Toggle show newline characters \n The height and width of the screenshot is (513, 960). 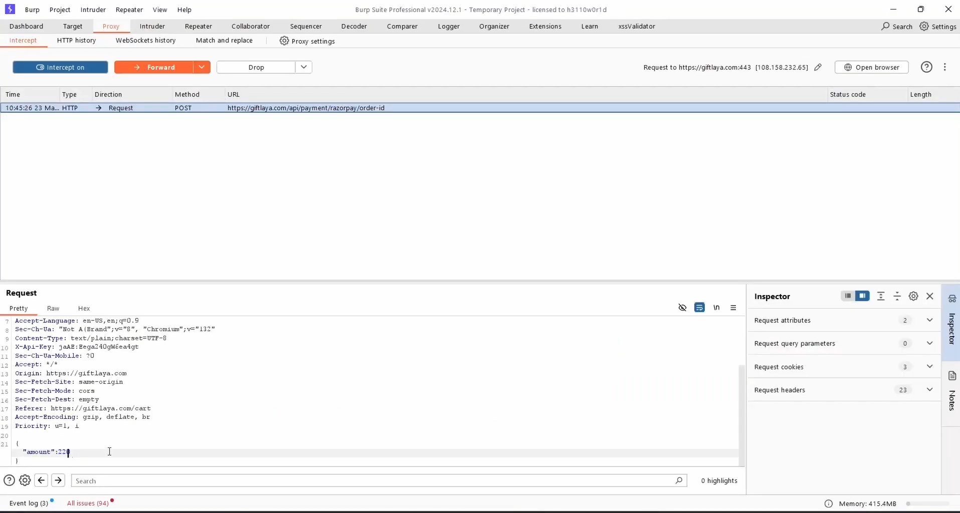[716, 308]
